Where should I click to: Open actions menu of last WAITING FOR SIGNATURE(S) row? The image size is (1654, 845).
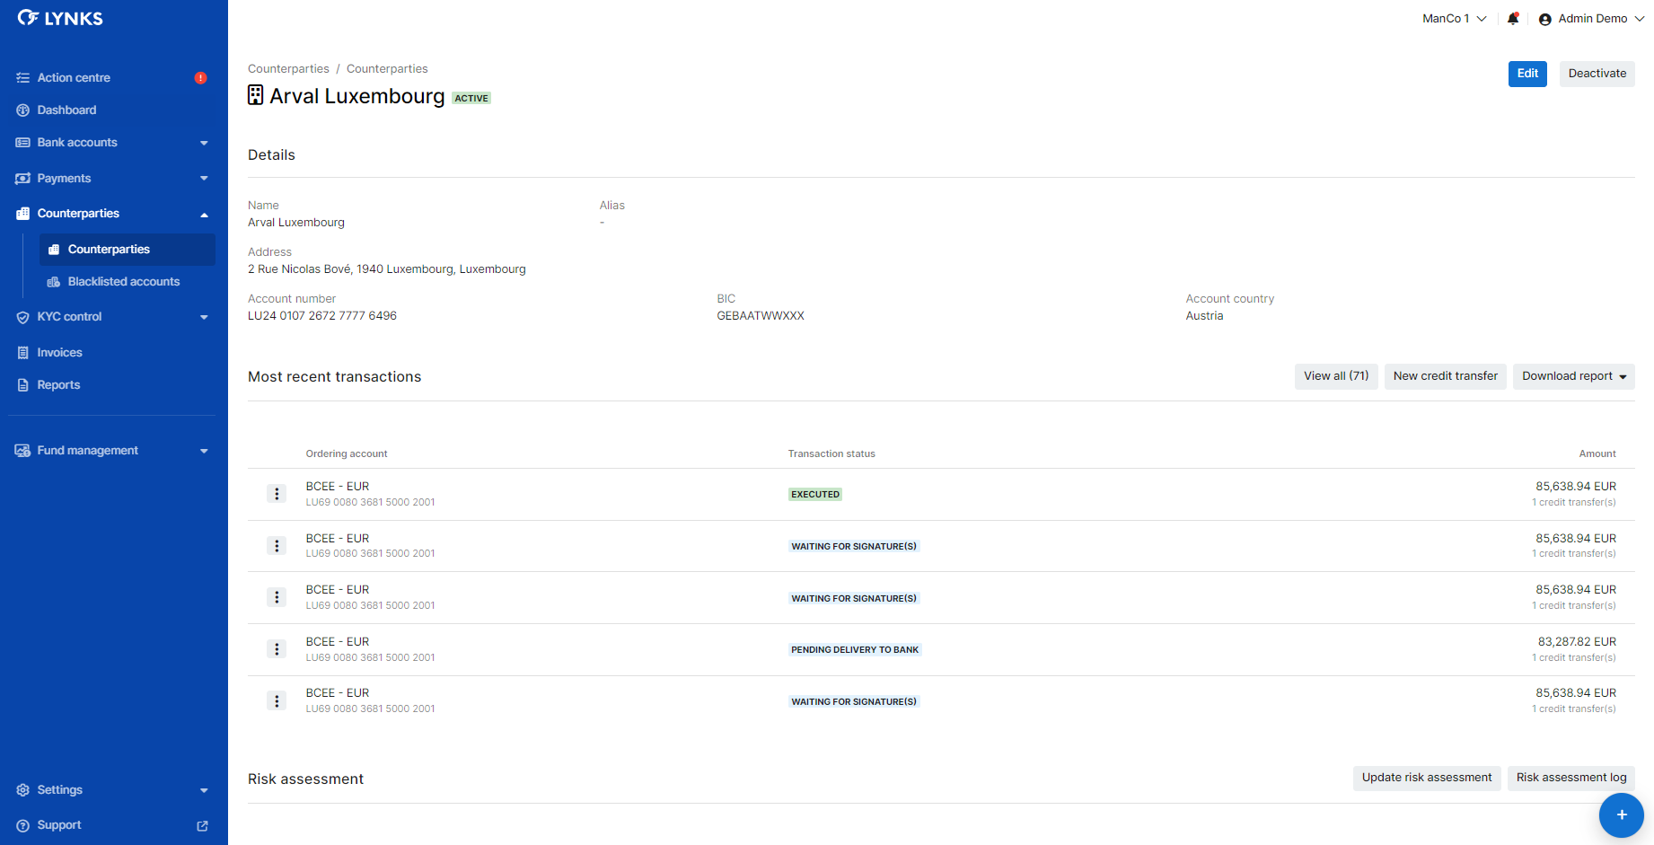point(277,701)
